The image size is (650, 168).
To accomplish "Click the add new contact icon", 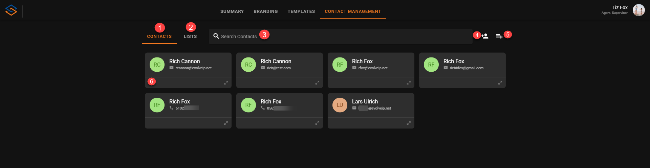I will pyautogui.click(x=485, y=36).
